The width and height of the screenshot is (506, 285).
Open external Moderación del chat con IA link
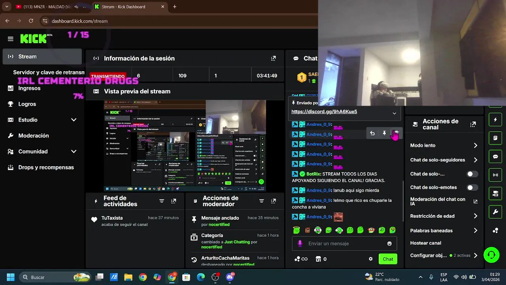[x=476, y=201]
